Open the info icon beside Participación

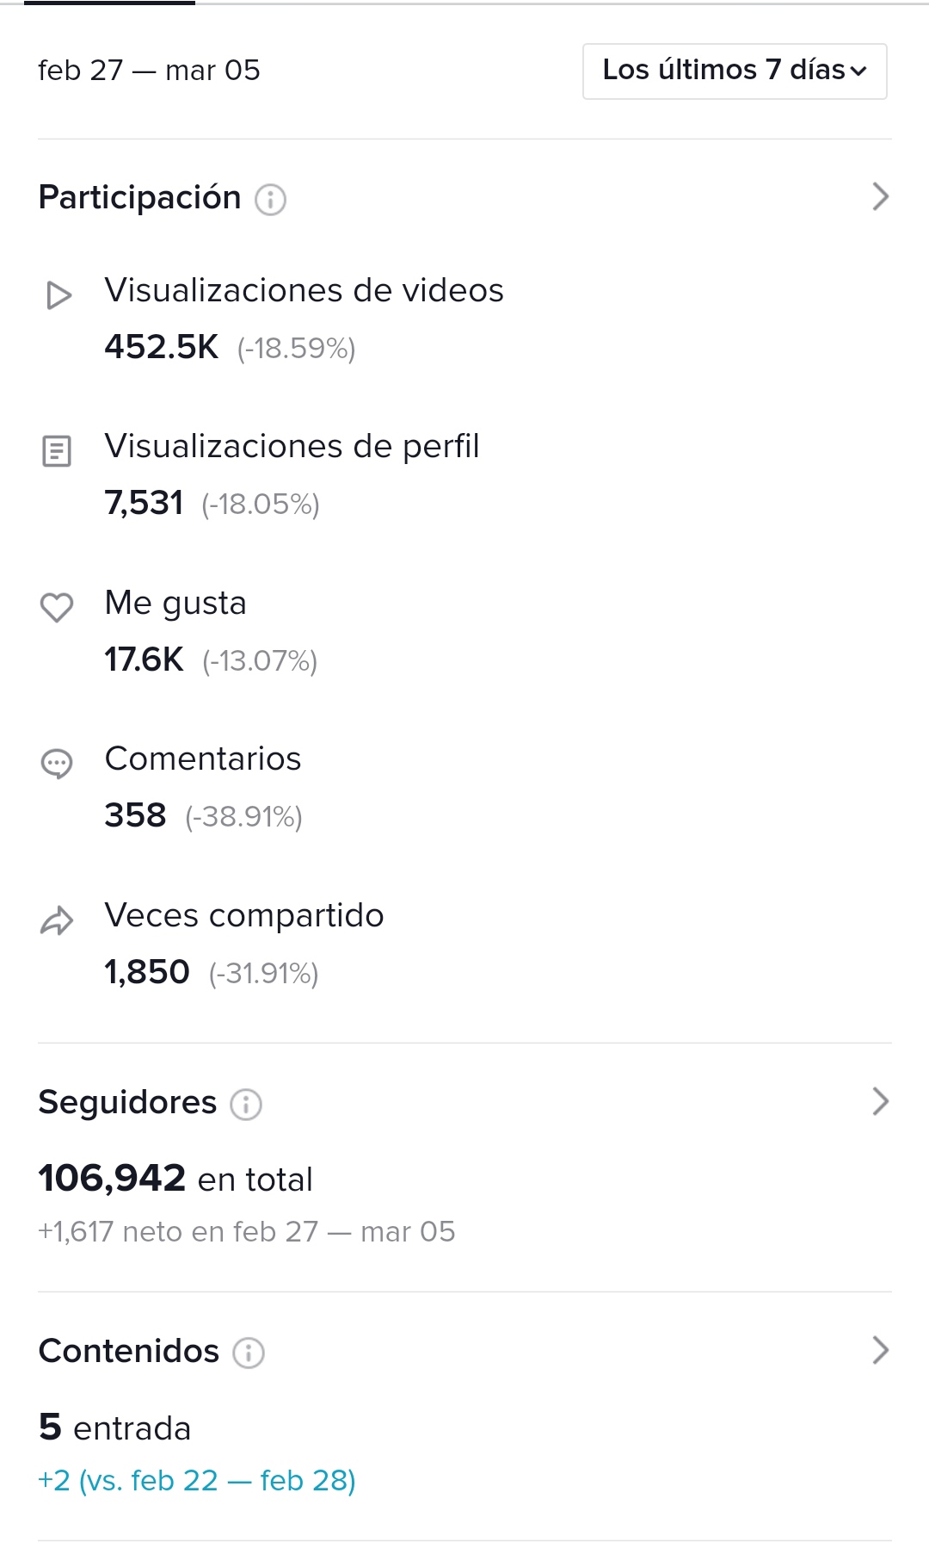click(270, 200)
